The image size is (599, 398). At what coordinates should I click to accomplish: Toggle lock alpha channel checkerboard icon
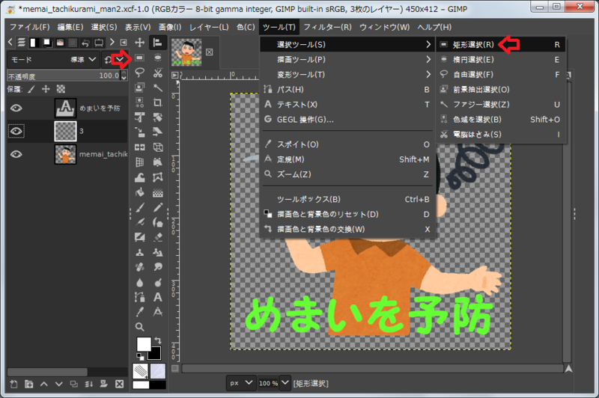coord(61,89)
